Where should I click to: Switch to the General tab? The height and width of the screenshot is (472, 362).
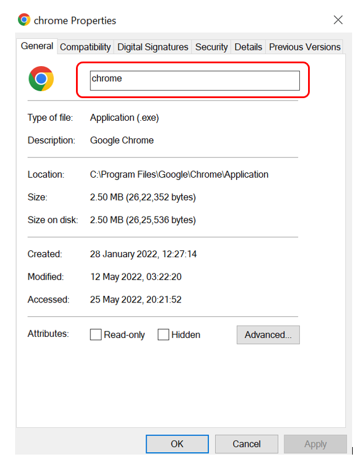pyautogui.click(x=37, y=46)
